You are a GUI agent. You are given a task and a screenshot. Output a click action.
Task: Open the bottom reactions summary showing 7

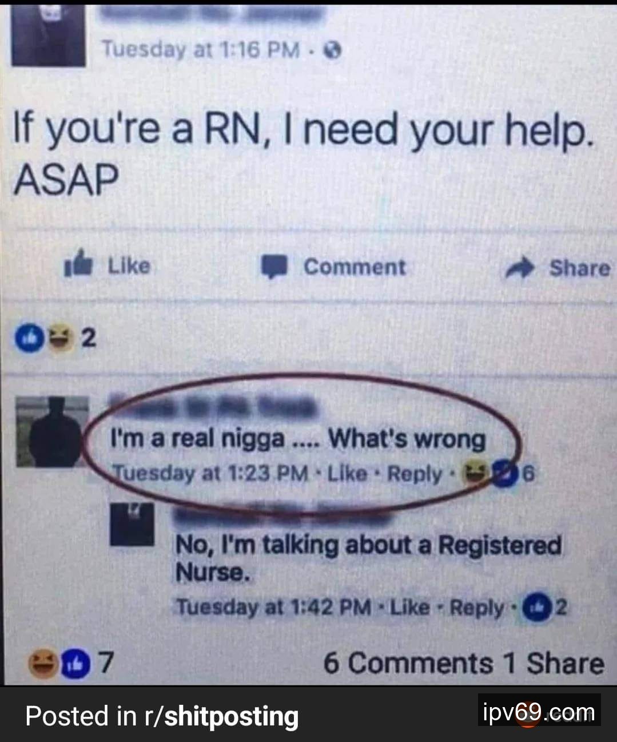tap(72, 663)
